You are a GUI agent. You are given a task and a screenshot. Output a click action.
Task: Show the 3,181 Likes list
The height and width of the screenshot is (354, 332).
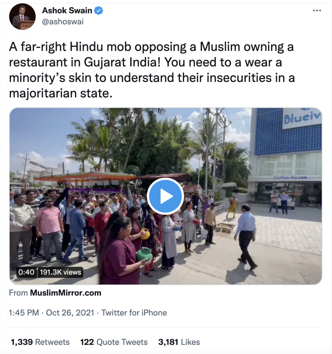[179, 342]
